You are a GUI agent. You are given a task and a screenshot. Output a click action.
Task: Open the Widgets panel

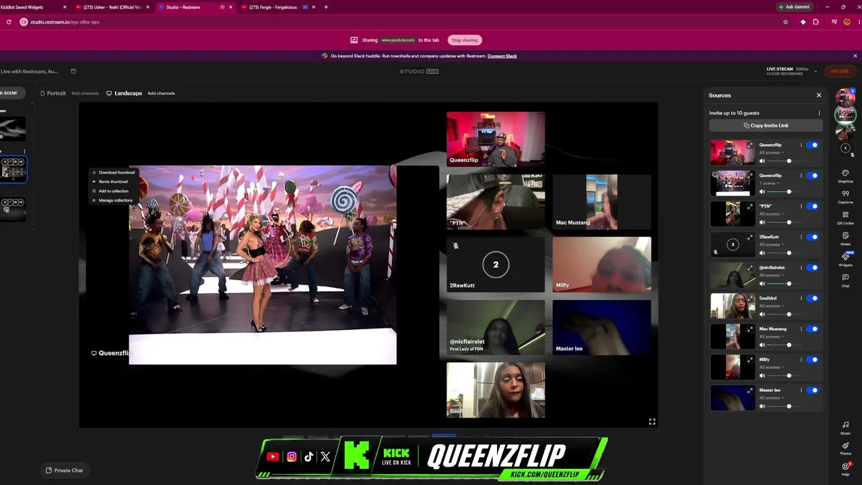(x=845, y=259)
